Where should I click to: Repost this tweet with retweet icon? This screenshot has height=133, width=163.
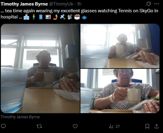(39, 126)
